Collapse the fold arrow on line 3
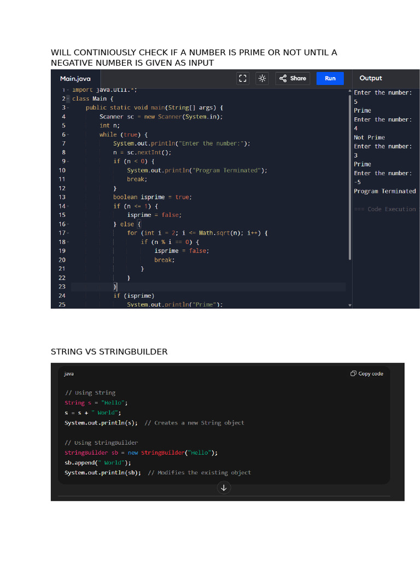This screenshot has height=561, width=420. pos(68,108)
